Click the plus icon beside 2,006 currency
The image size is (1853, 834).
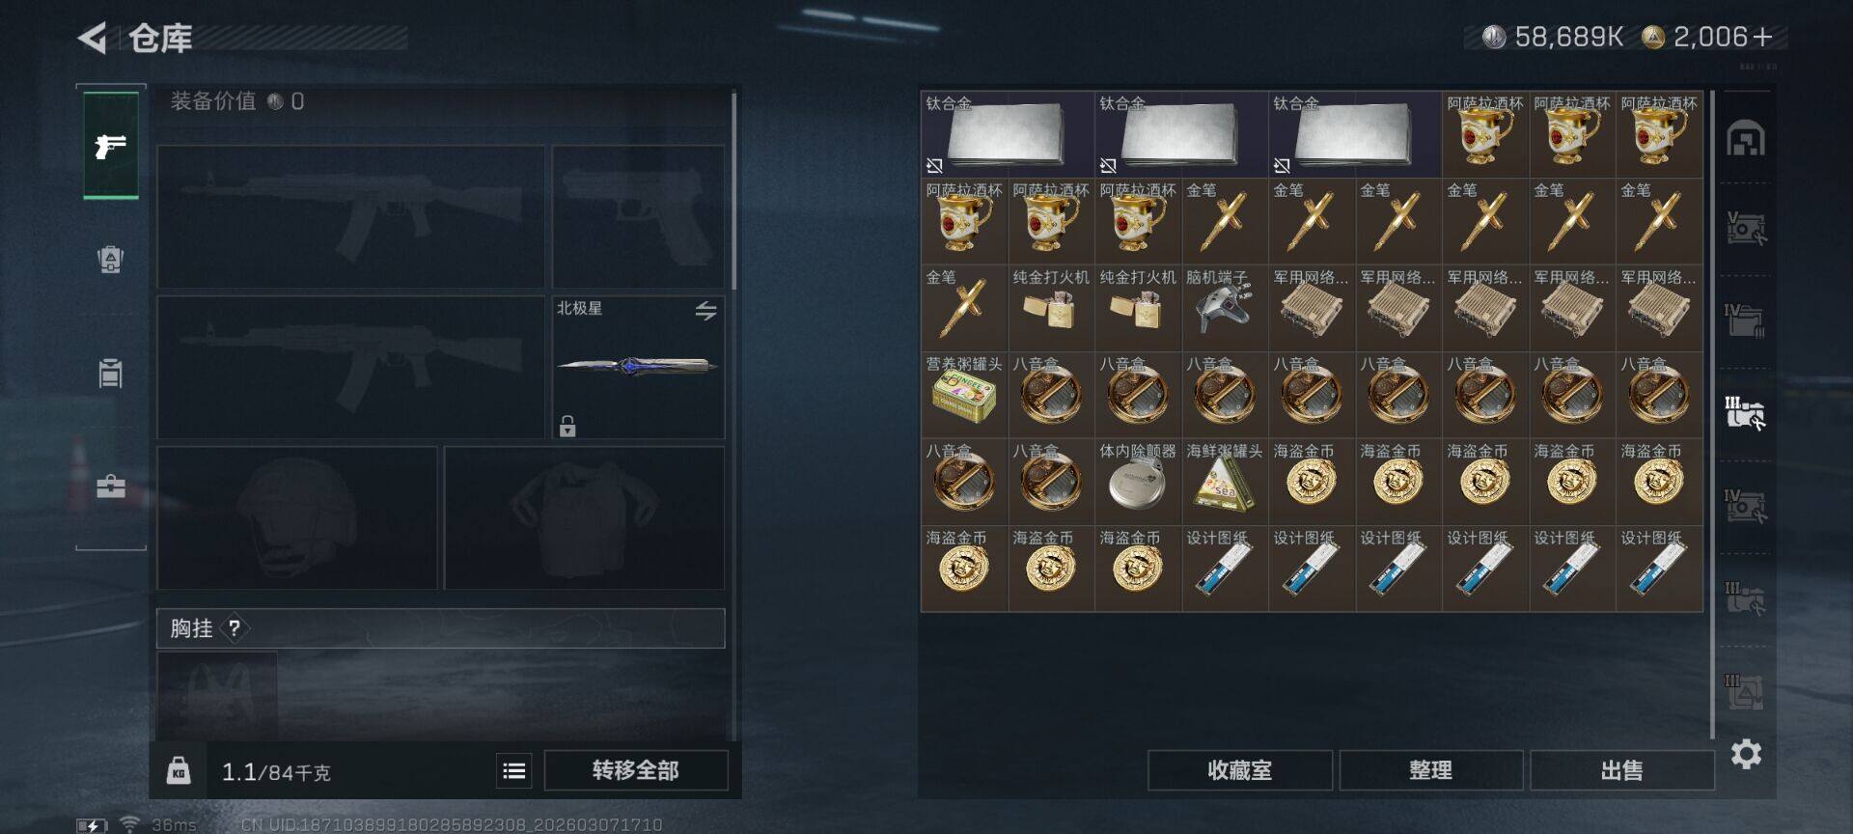(x=1762, y=37)
